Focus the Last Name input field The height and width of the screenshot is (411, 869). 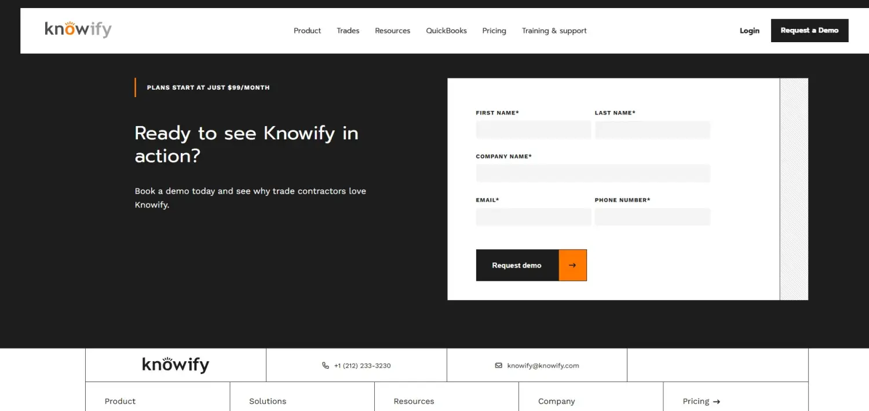pos(652,130)
